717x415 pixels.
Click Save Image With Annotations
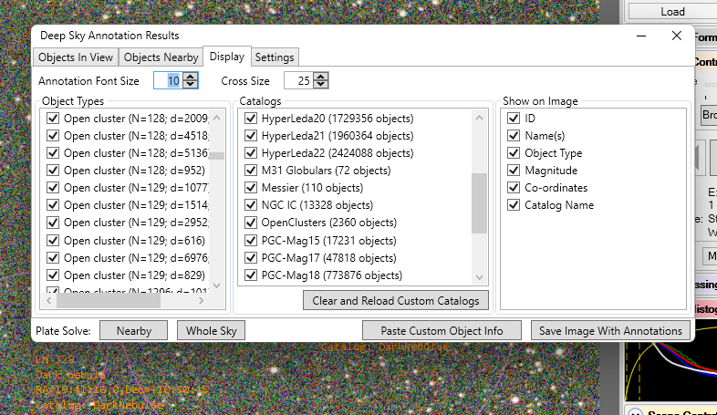(610, 330)
